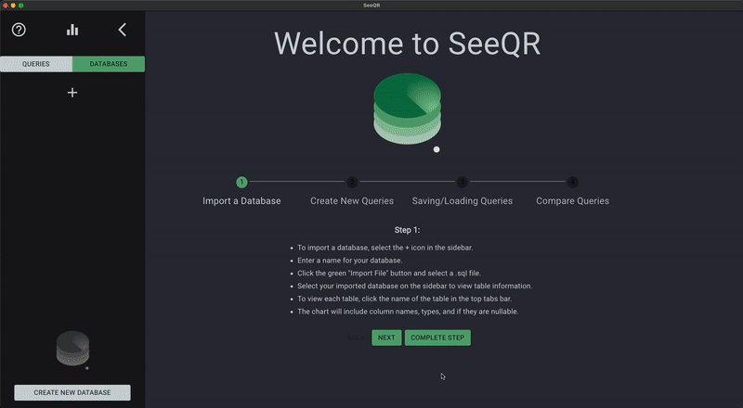Select the Import a Database step label
Viewport: 743px width, 408px height.
click(241, 200)
